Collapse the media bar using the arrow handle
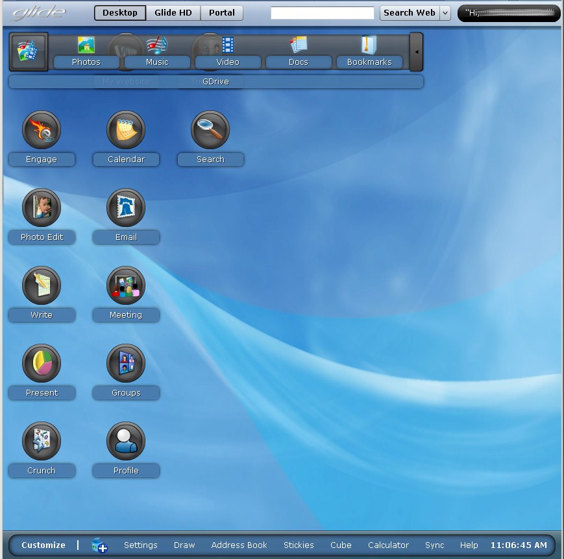 [417, 52]
